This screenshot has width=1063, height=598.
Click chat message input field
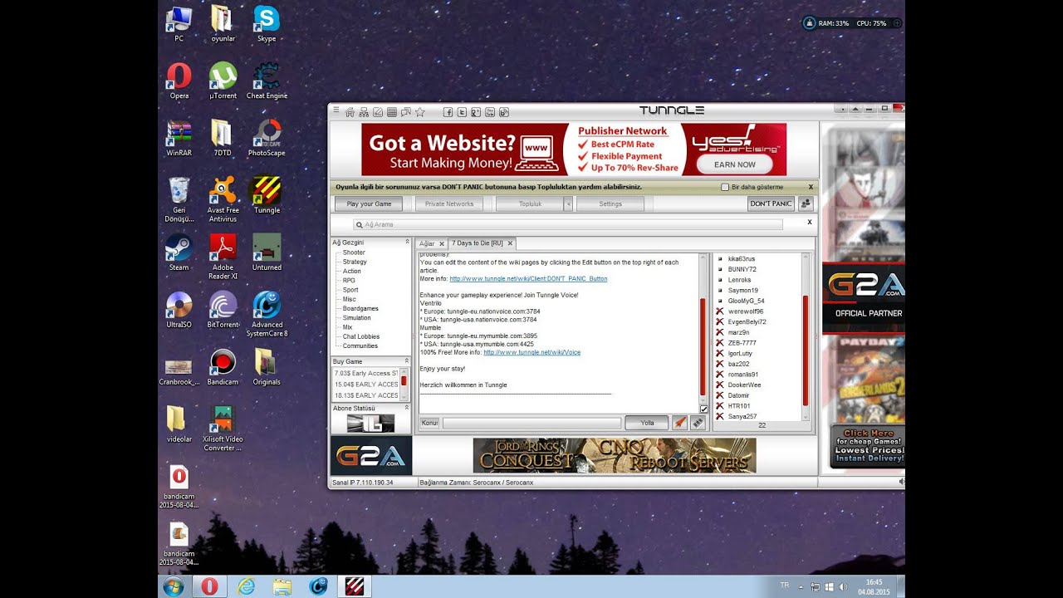531,423
